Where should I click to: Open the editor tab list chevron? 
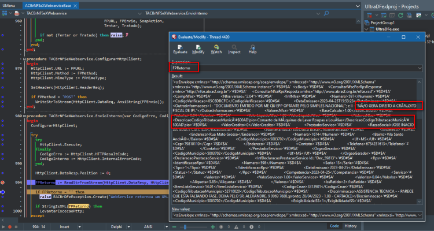[x=358, y=6]
